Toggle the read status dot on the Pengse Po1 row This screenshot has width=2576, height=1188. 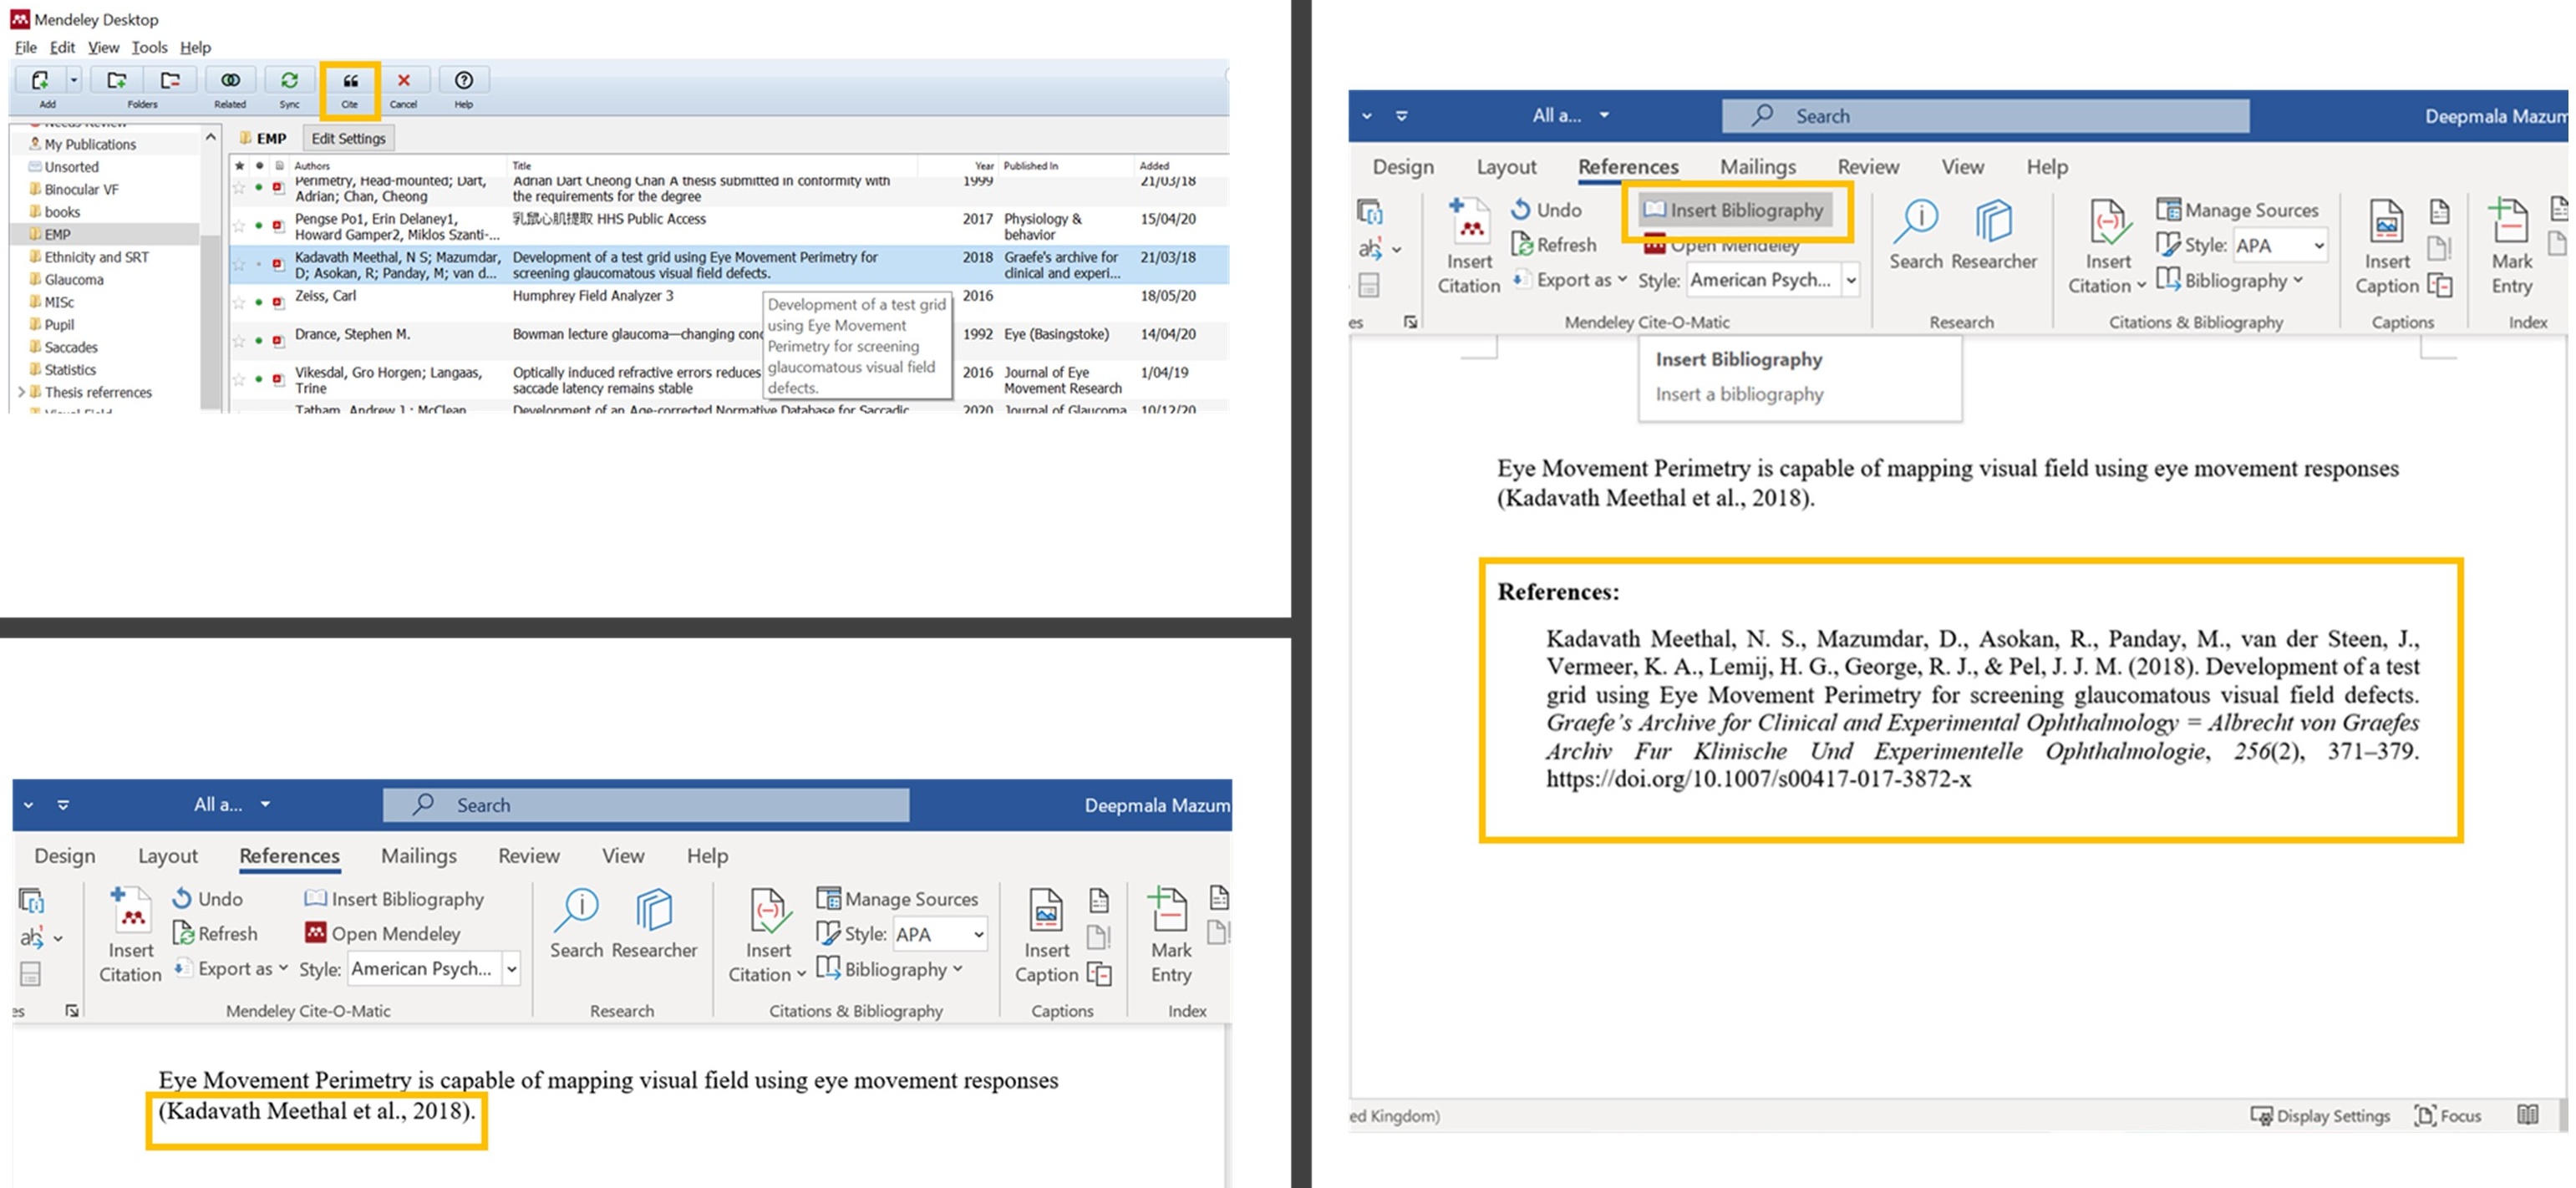259,226
